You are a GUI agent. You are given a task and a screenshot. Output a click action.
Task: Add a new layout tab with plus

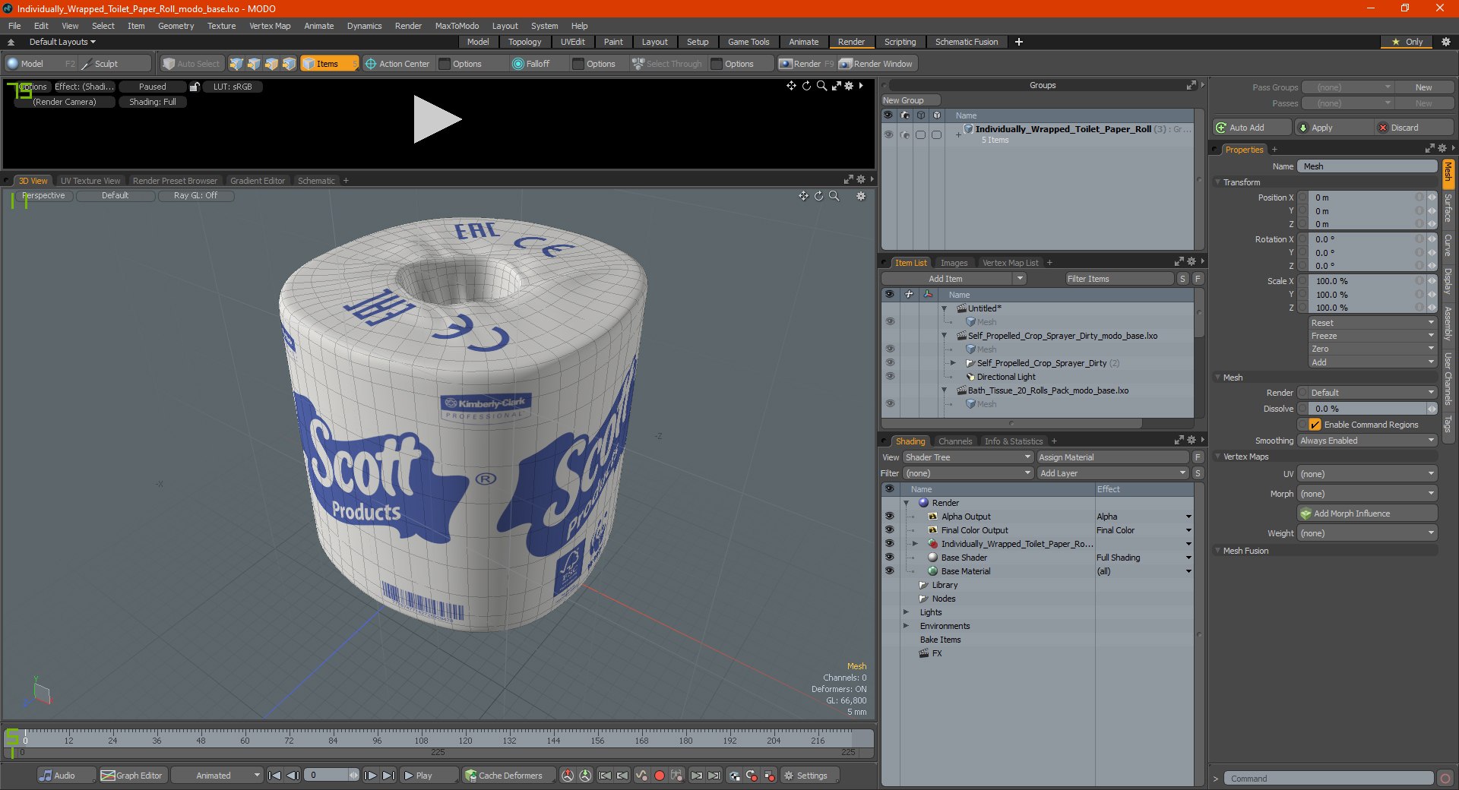tap(1019, 42)
